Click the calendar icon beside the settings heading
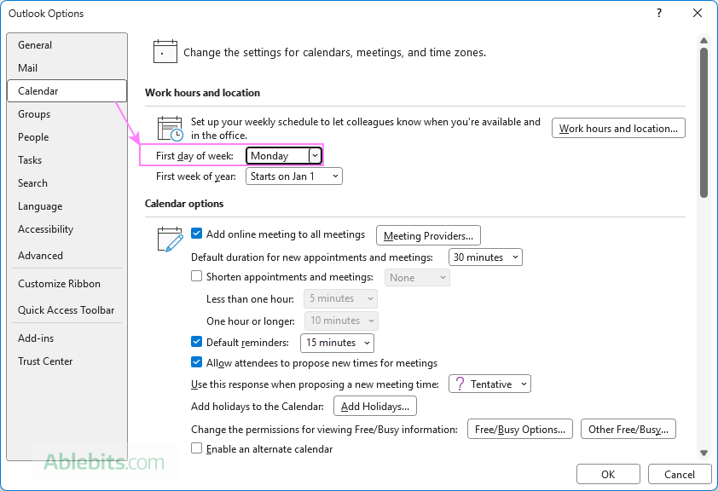 click(x=165, y=52)
